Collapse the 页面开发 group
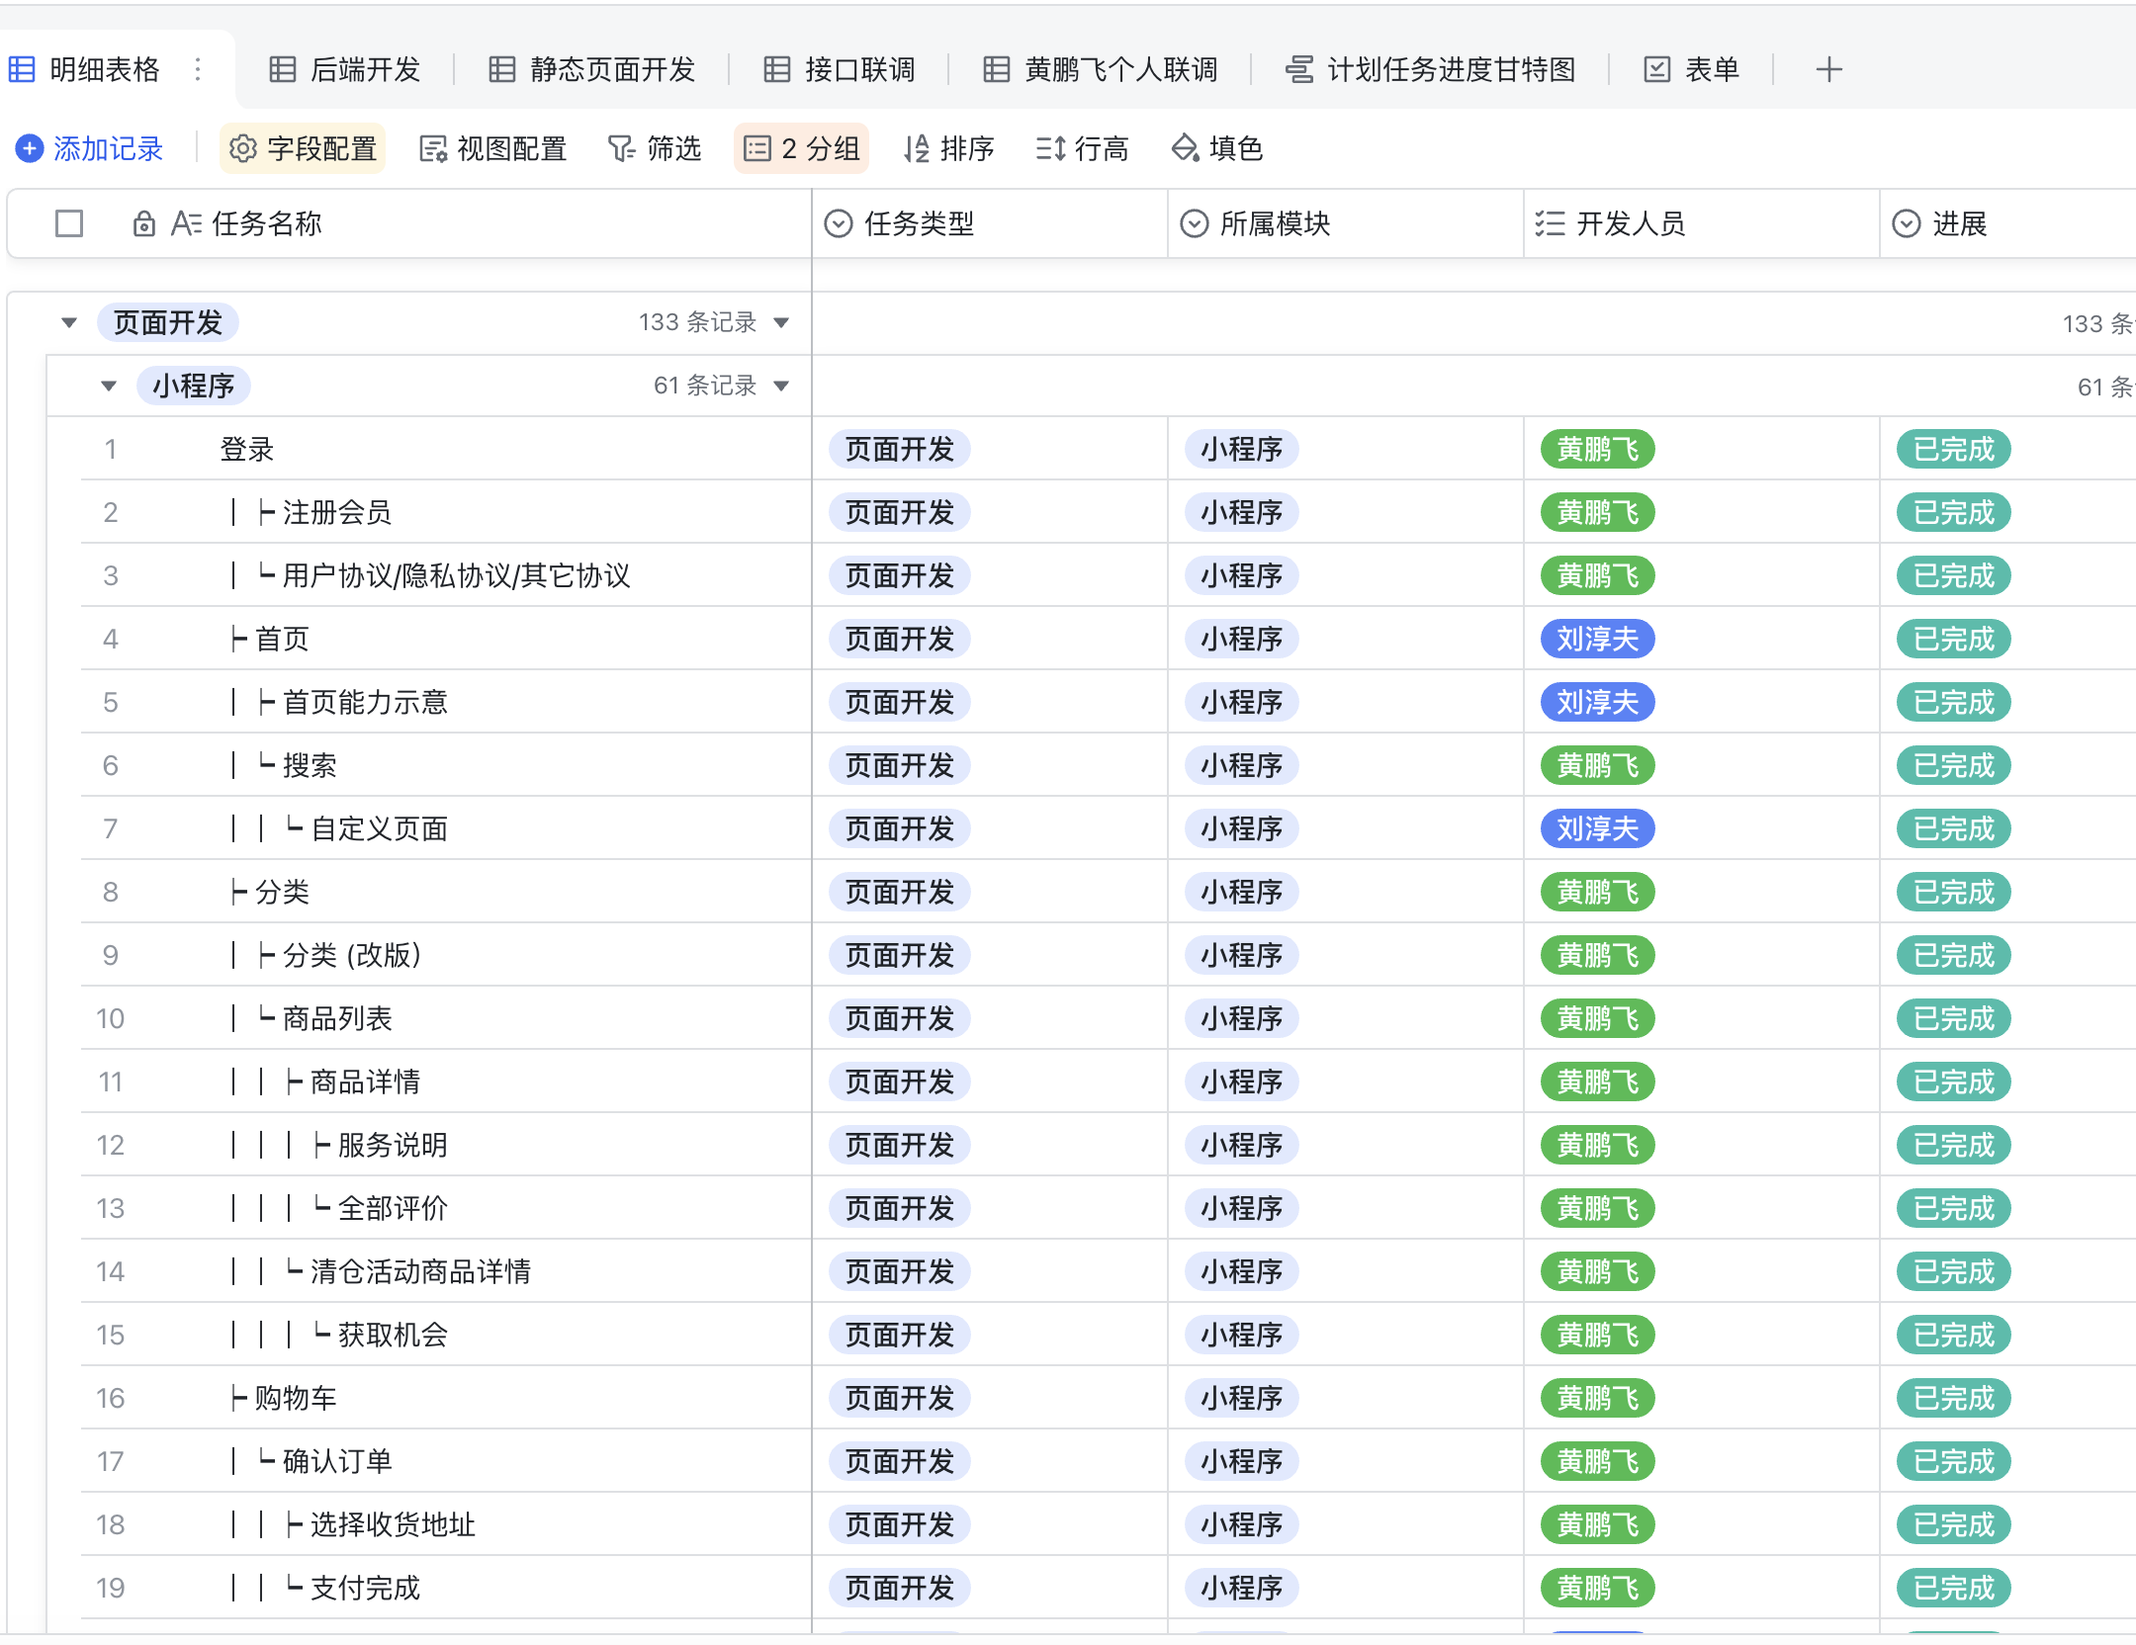2136x1645 pixels. coord(69,322)
